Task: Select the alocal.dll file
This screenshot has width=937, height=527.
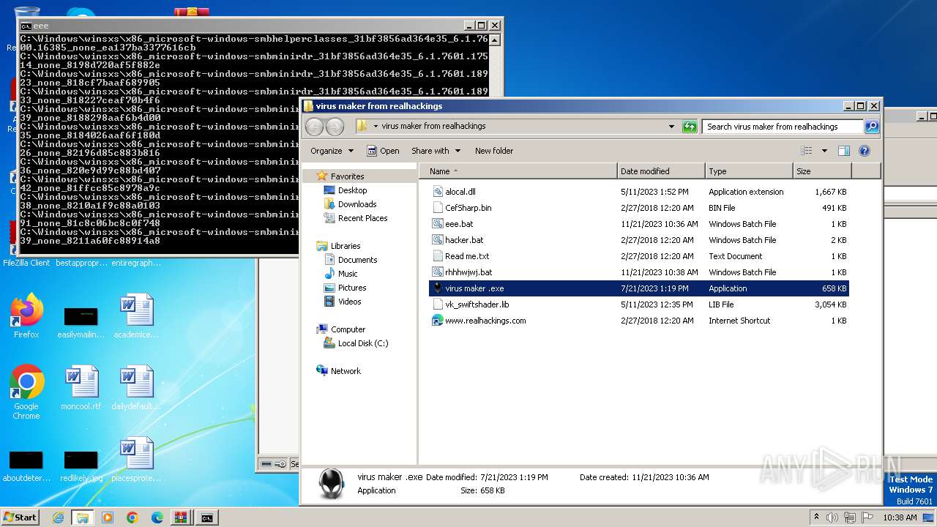Action: (x=460, y=192)
